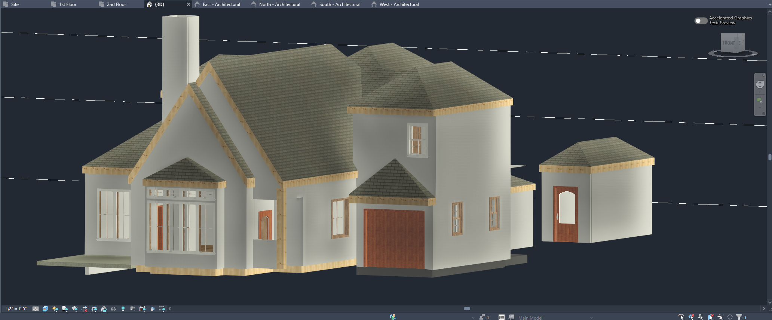Open the Full Navigation Wheel
The width and height of the screenshot is (772, 320).
point(760,84)
